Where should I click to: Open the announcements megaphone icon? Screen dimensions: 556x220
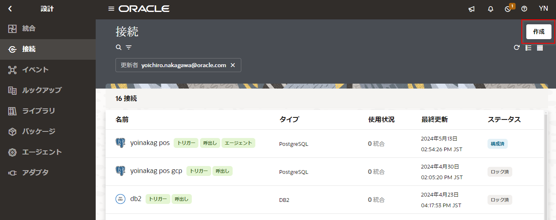(x=471, y=9)
